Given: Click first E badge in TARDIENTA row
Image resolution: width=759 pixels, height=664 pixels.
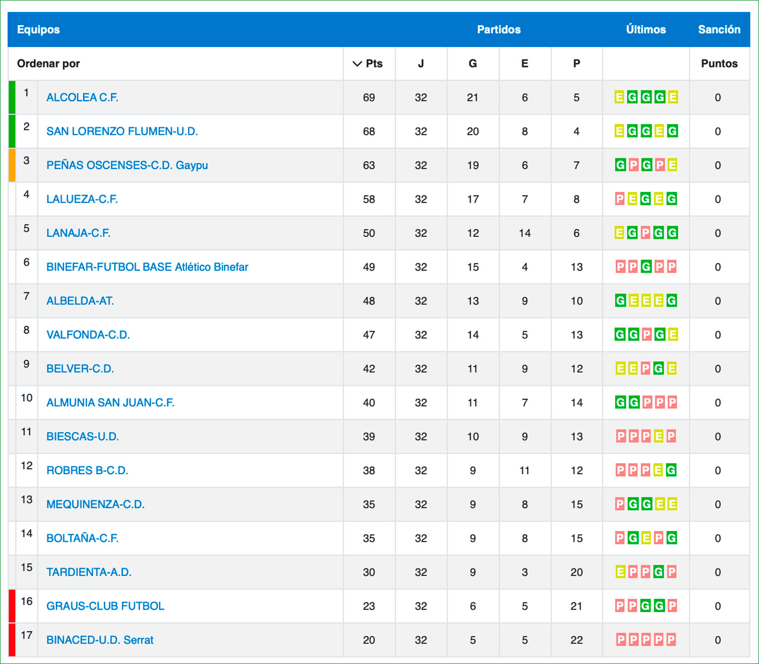Looking at the screenshot, I should pos(620,572).
